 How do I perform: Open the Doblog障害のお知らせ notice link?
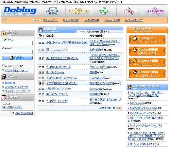coord(12,107)
